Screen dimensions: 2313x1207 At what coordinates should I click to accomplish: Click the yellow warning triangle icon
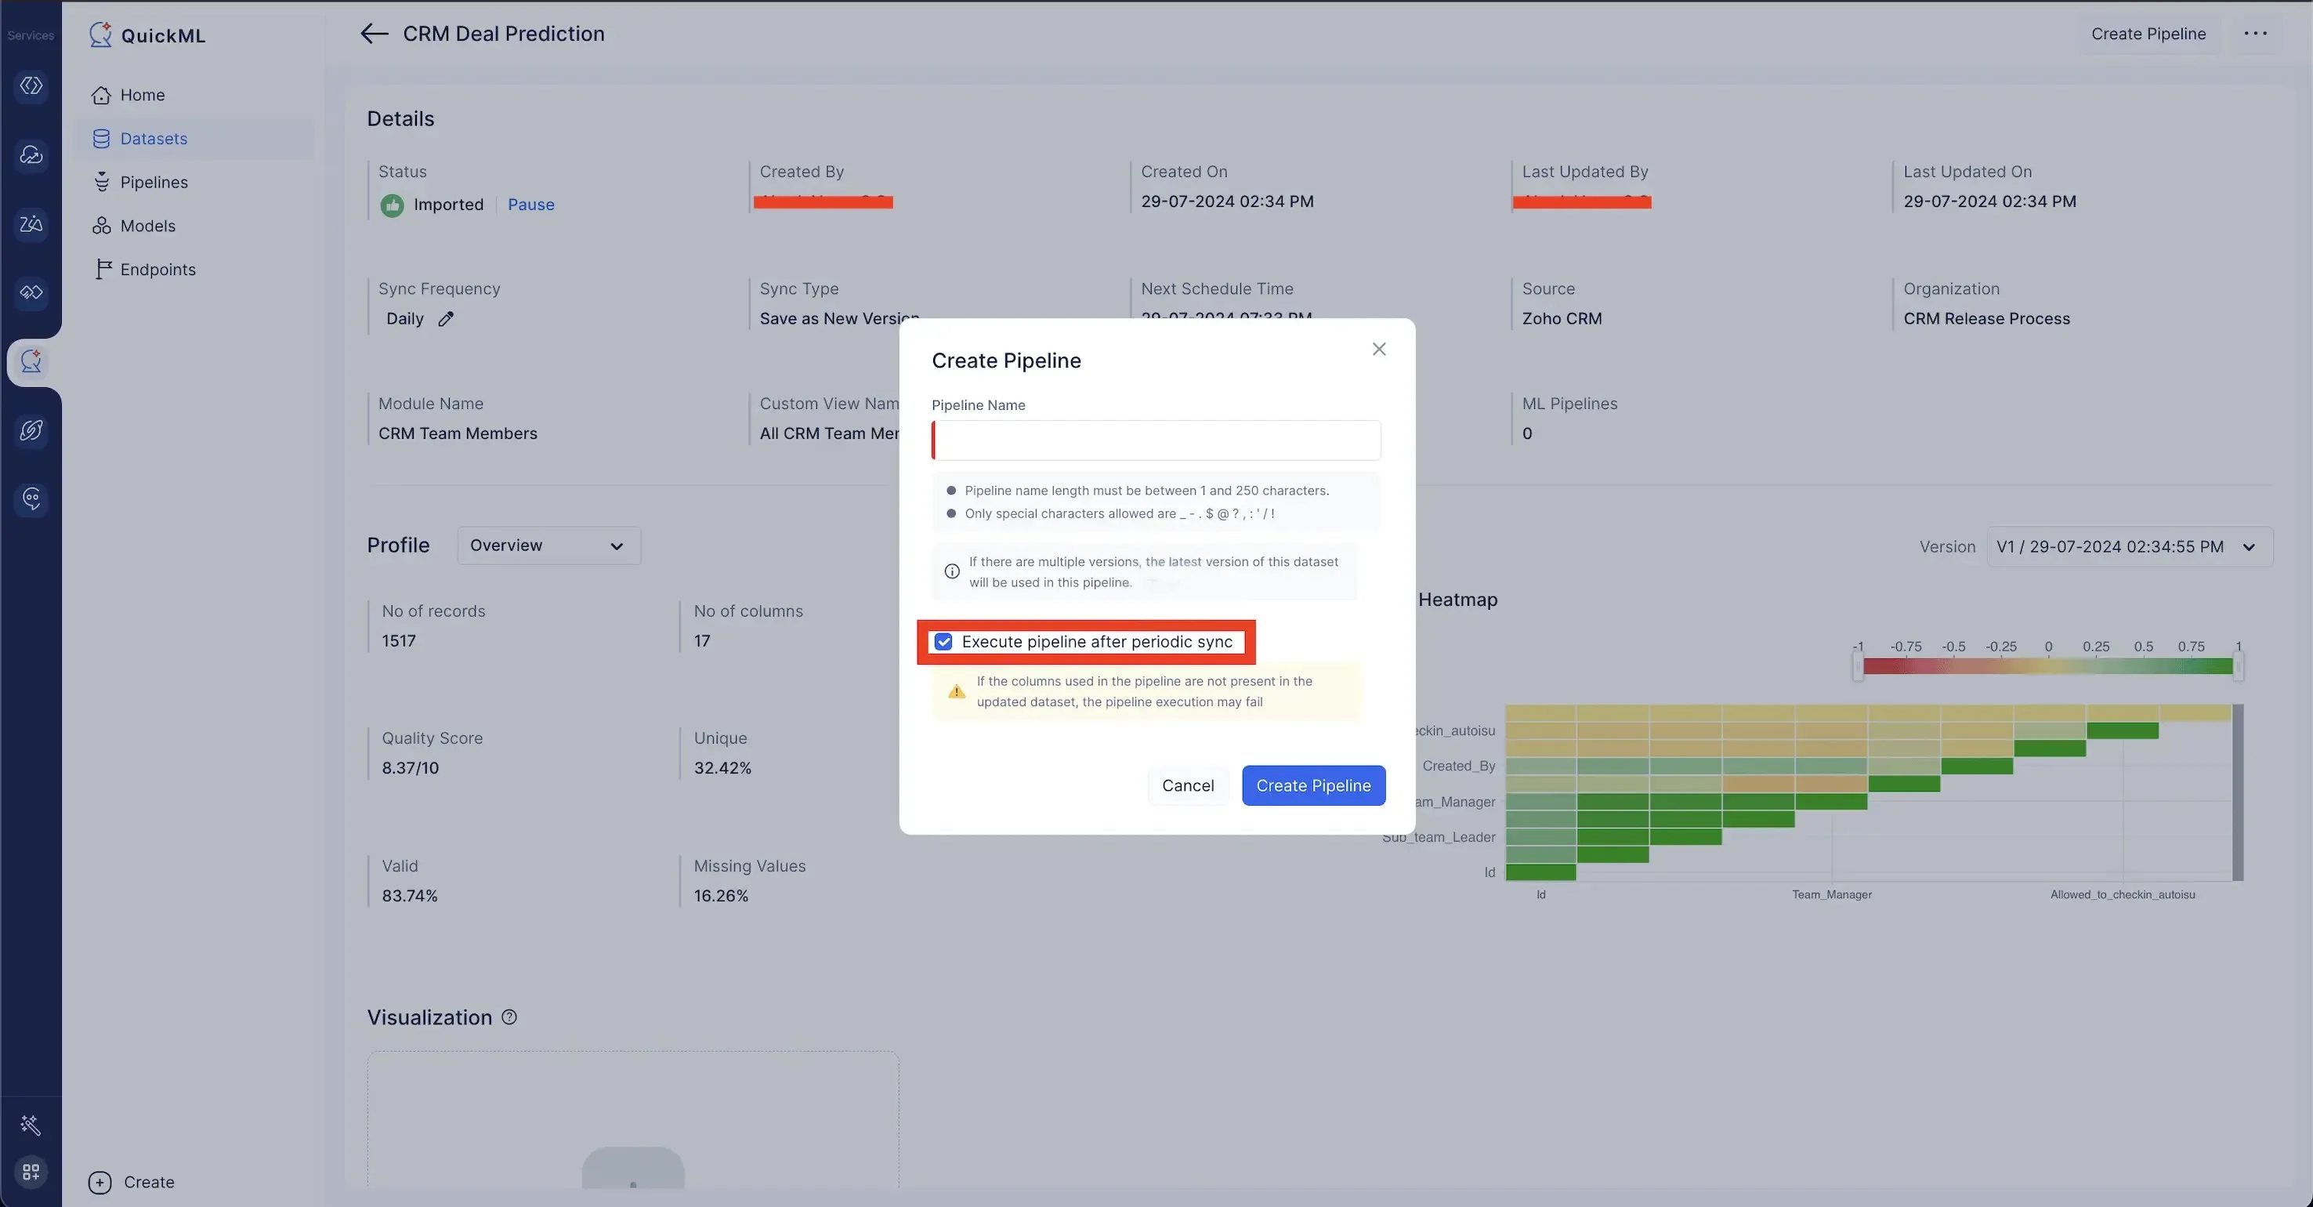coord(956,691)
